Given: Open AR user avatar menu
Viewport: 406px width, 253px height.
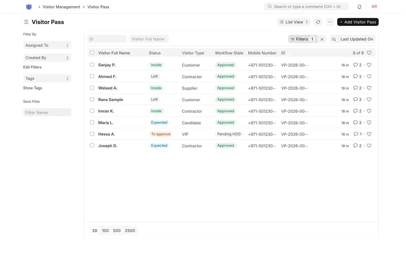Looking at the screenshot, I should (374, 7).
